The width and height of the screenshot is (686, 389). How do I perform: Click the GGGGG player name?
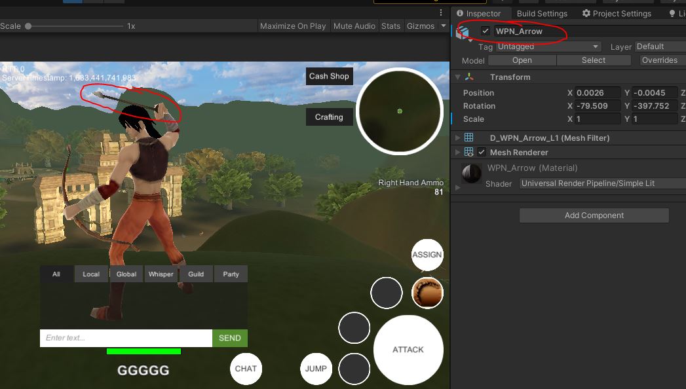click(x=143, y=371)
